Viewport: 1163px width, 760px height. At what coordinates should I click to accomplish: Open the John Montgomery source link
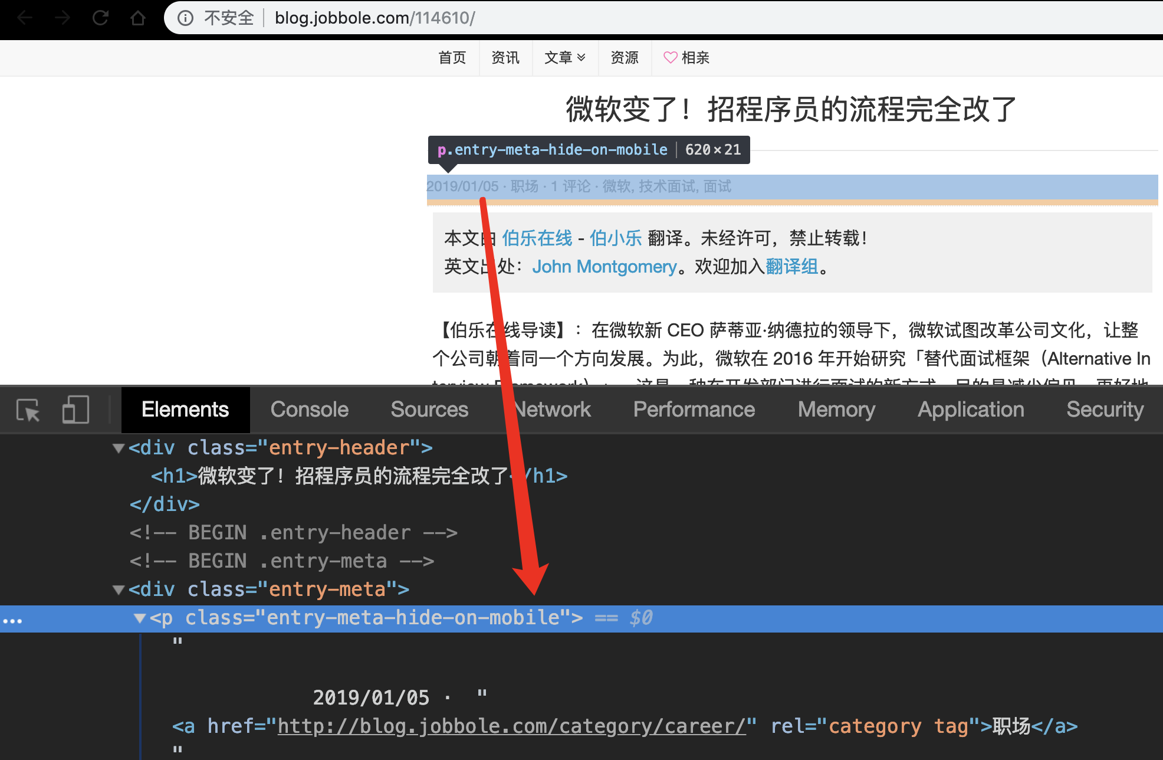click(x=605, y=267)
